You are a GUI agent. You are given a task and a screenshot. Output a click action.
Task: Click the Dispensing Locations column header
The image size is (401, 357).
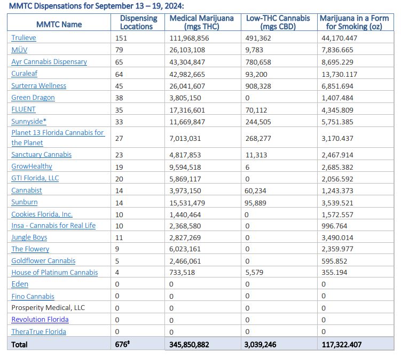(x=138, y=22)
